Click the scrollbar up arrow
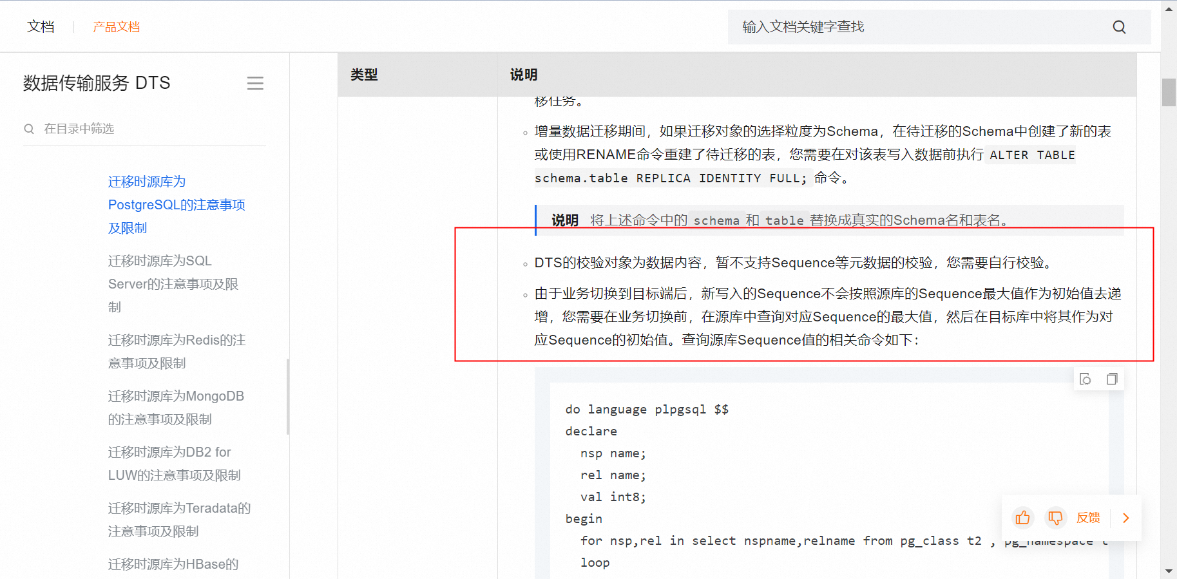 1169,8
